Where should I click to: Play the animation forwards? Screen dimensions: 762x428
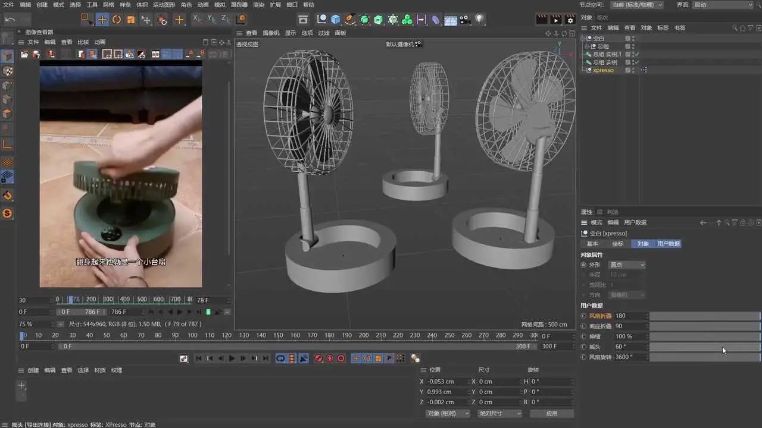[232, 358]
